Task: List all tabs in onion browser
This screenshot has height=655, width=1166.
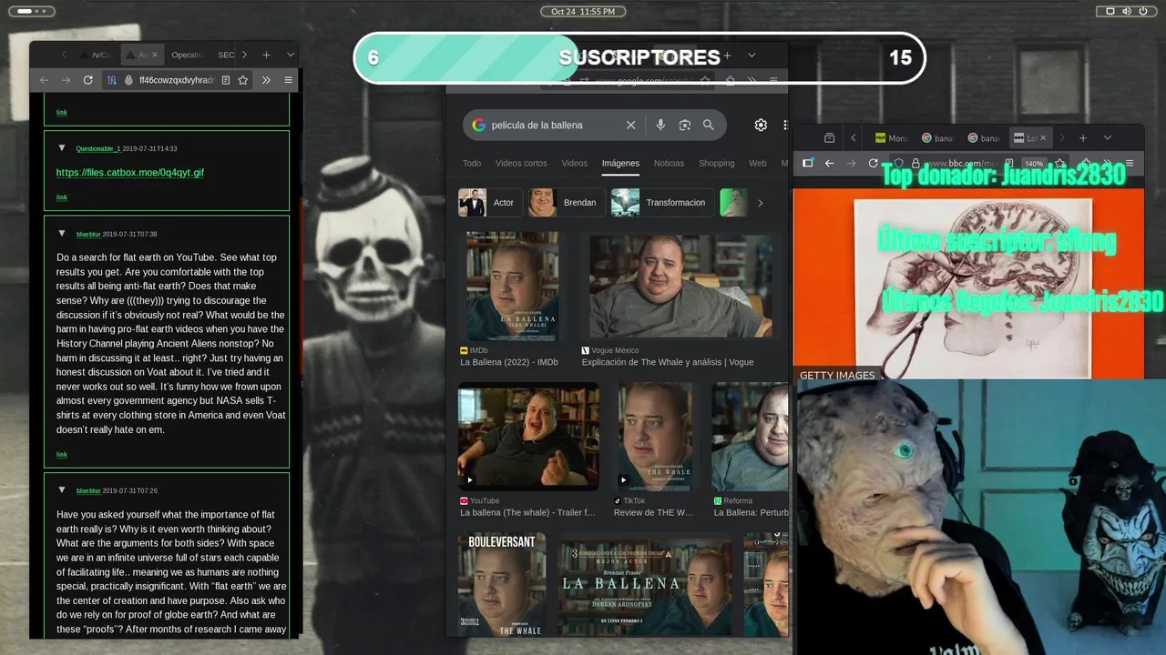Action: tap(291, 55)
